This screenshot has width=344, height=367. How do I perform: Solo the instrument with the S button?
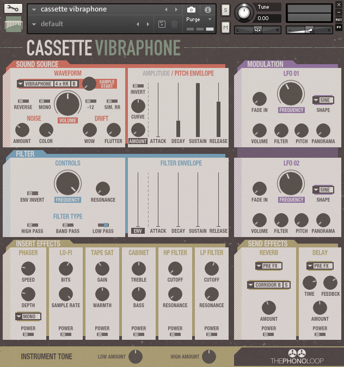[225, 10]
